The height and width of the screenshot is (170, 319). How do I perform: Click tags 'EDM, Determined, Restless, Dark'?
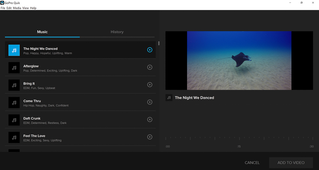click(x=45, y=123)
